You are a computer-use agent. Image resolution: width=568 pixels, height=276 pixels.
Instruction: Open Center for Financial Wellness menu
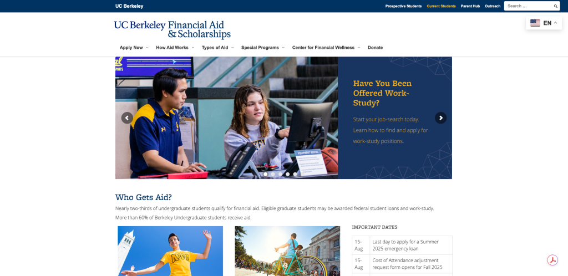click(x=326, y=48)
